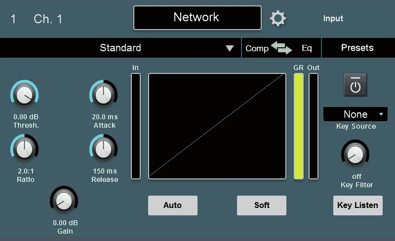Click the Thresh. knob
This screenshot has height=241, width=395.
pos(24,95)
